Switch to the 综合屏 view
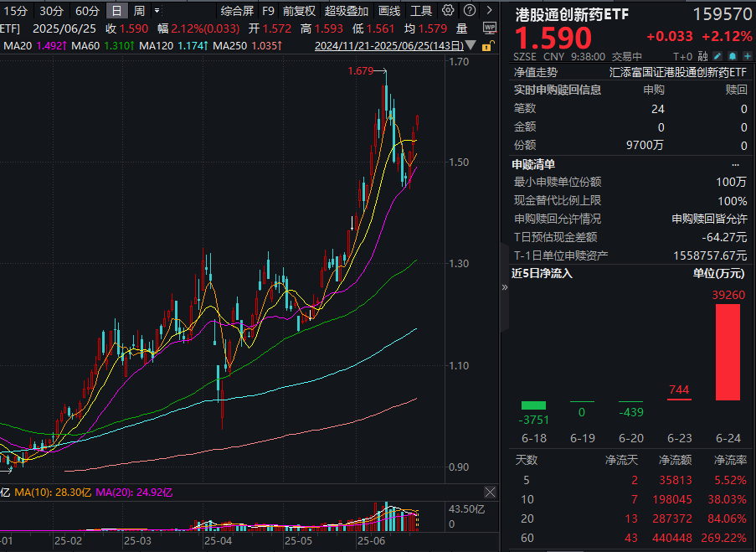The image size is (756, 552). (x=239, y=10)
